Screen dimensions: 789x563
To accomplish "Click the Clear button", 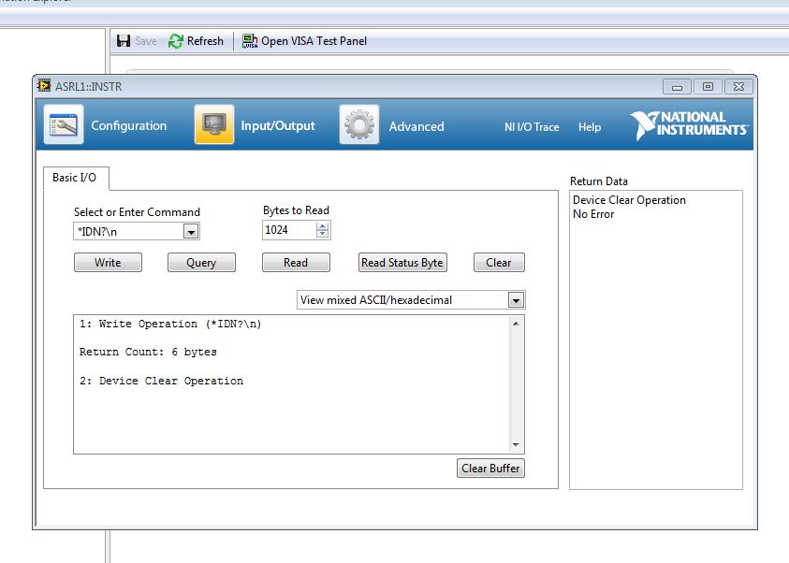I will 499,263.
